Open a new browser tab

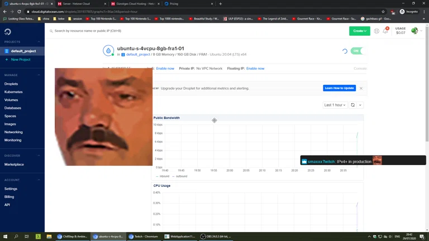pos(220,4)
